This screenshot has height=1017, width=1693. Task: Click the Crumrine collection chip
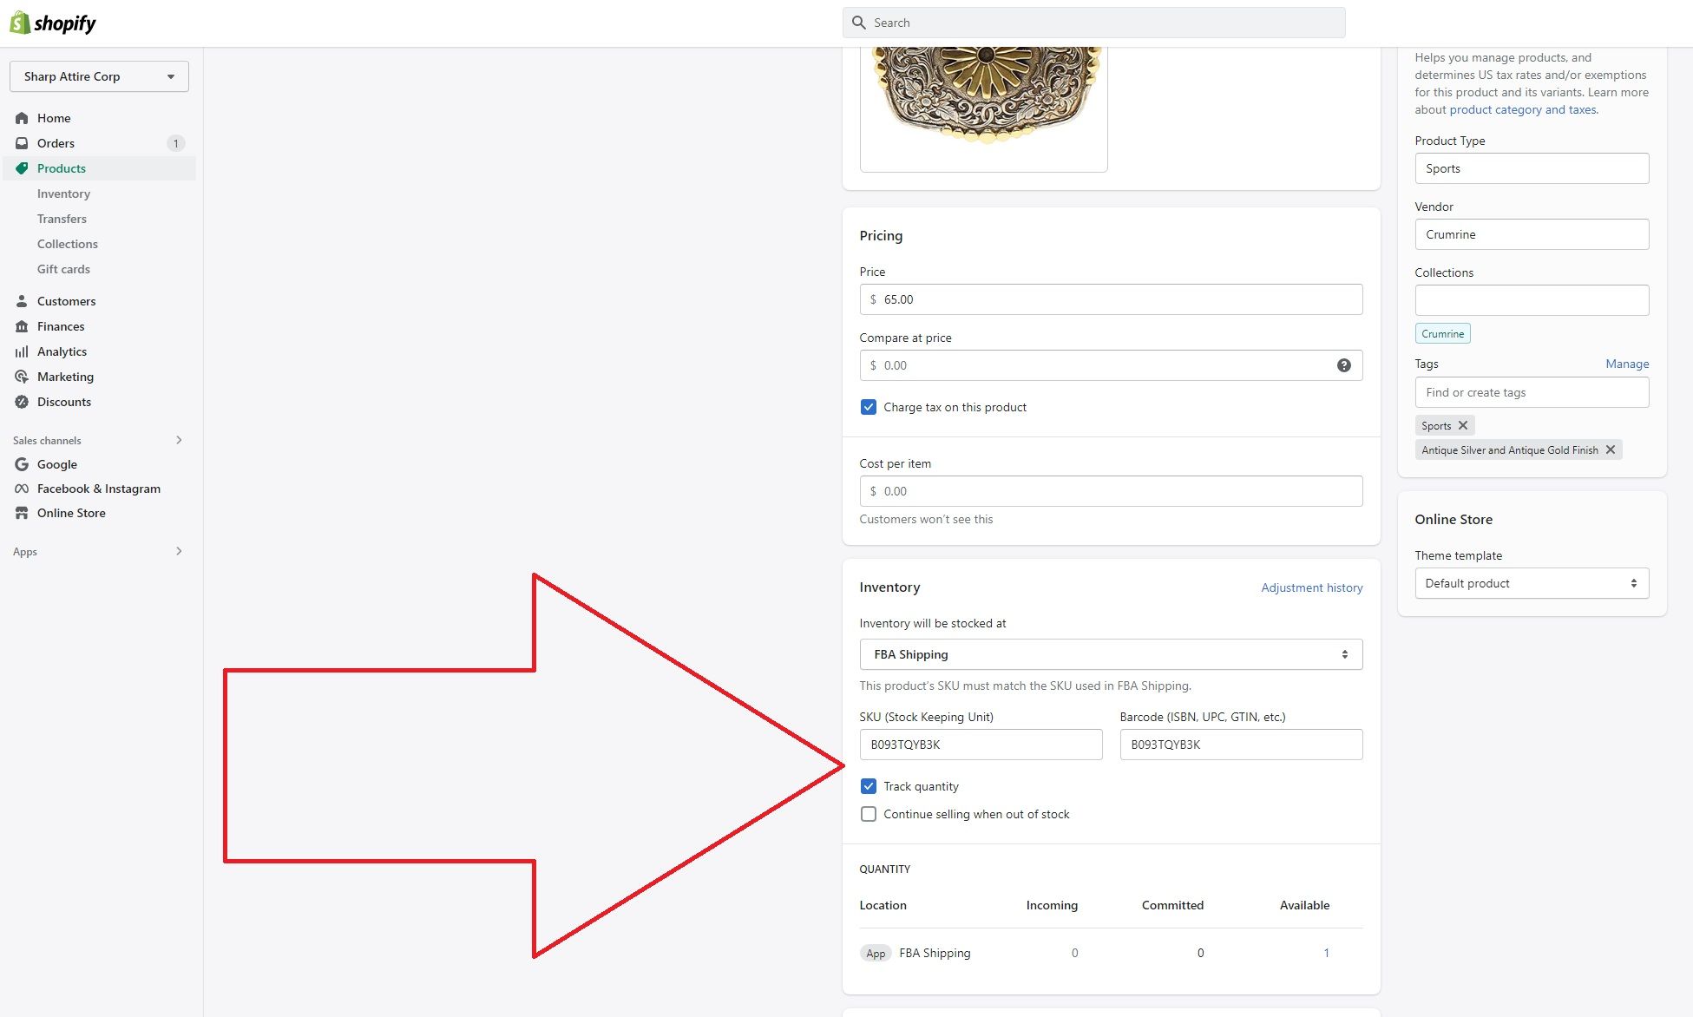click(1442, 333)
